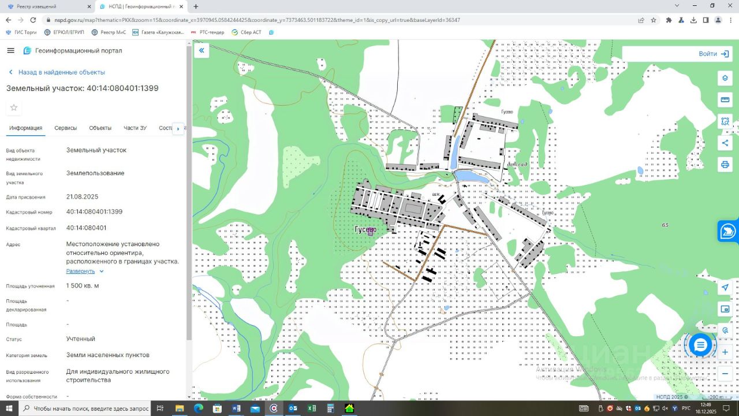Open the Реестр МиС bookmark
The width and height of the screenshot is (739, 416).
(109, 32)
